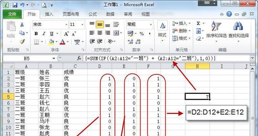Click the 插入 insert cells button
Screen dimensions: 258x136
coord(181,23)
